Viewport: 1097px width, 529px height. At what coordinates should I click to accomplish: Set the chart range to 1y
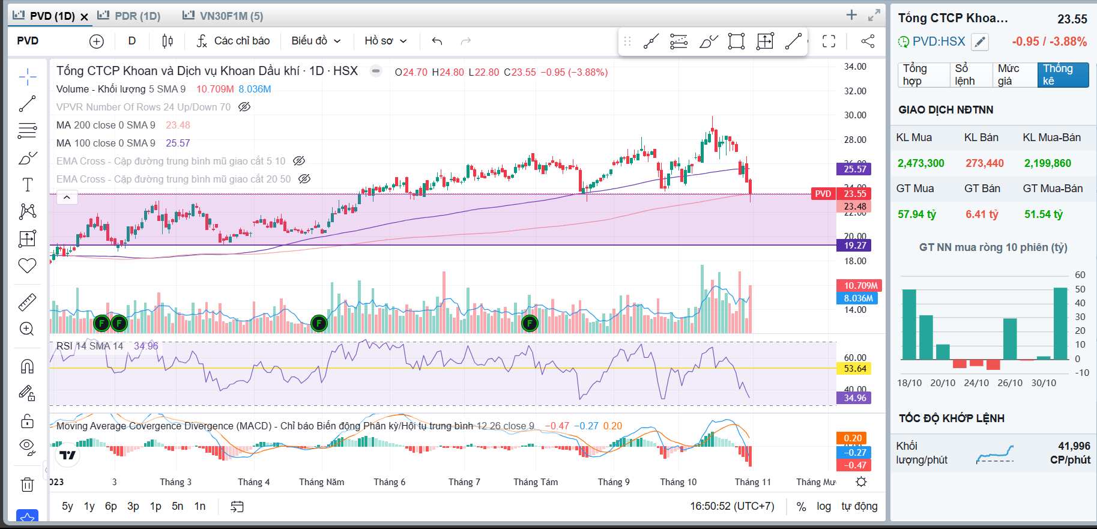pyautogui.click(x=89, y=507)
